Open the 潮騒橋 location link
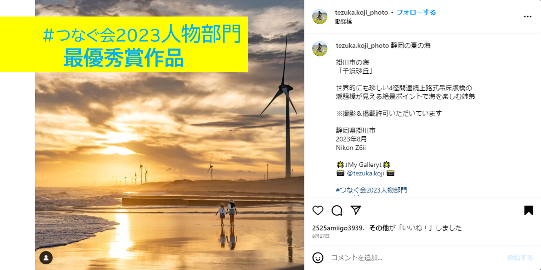 [x=344, y=22]
